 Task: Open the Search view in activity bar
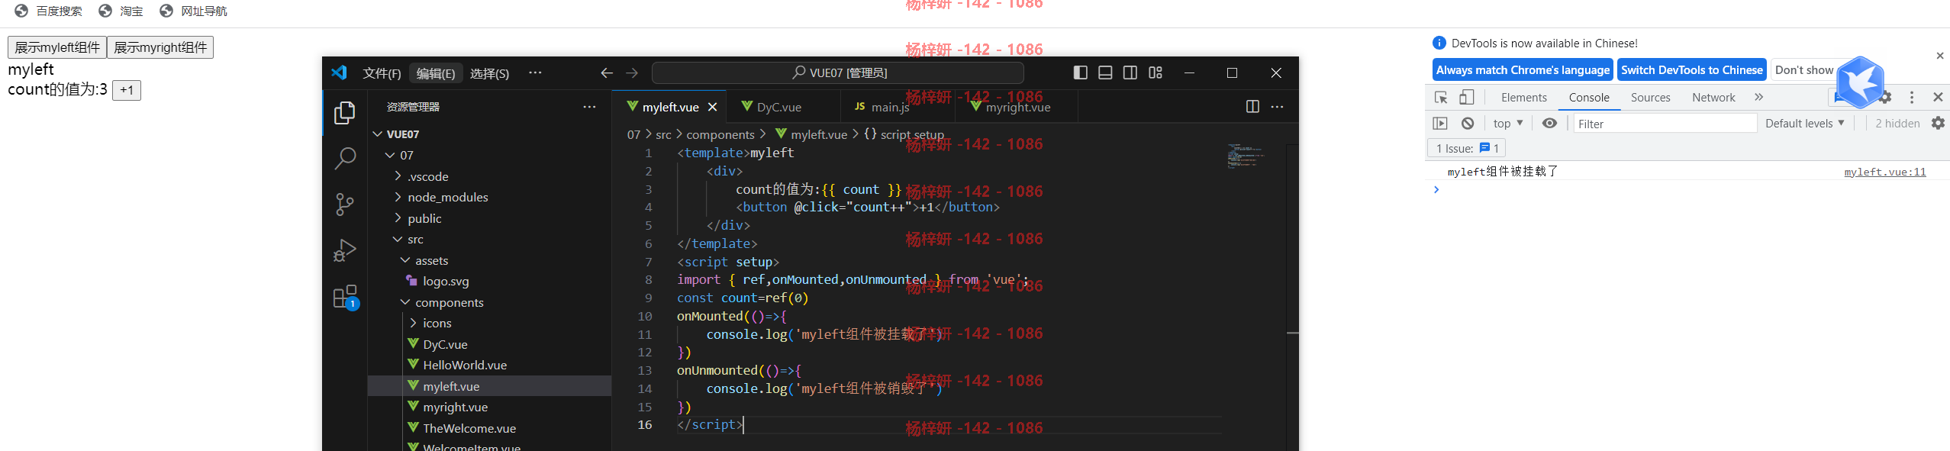[x=345, y=159]
